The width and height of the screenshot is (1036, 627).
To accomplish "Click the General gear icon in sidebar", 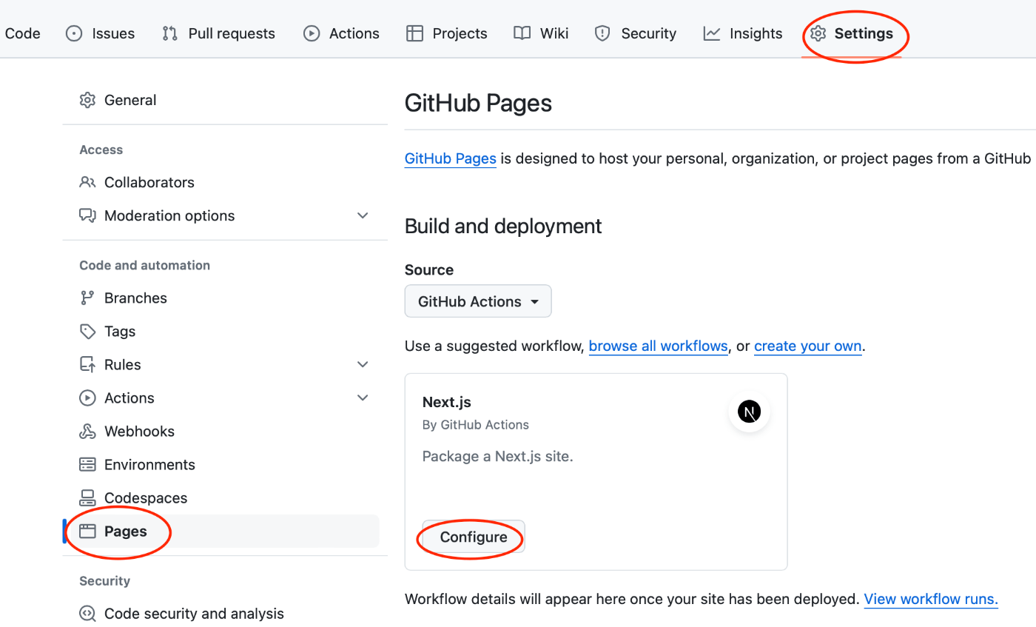I will 87,100.
